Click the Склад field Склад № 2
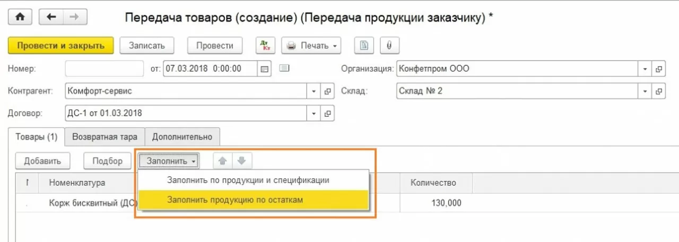 [x=517, y=91]
